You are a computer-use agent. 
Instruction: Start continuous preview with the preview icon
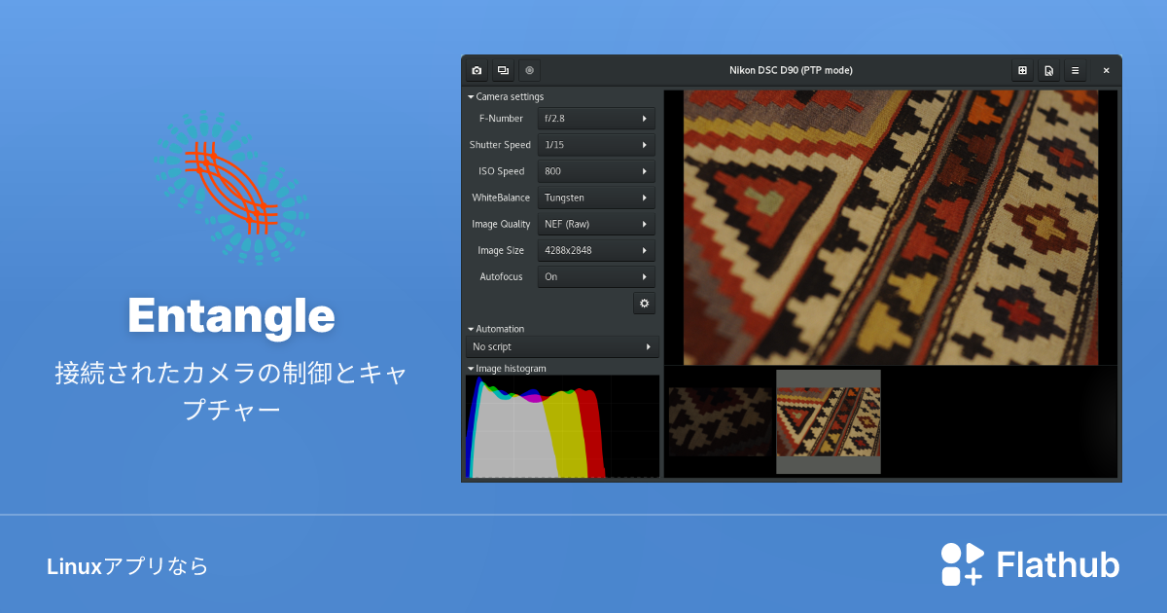pyautogui.click(x=503, y=70)
